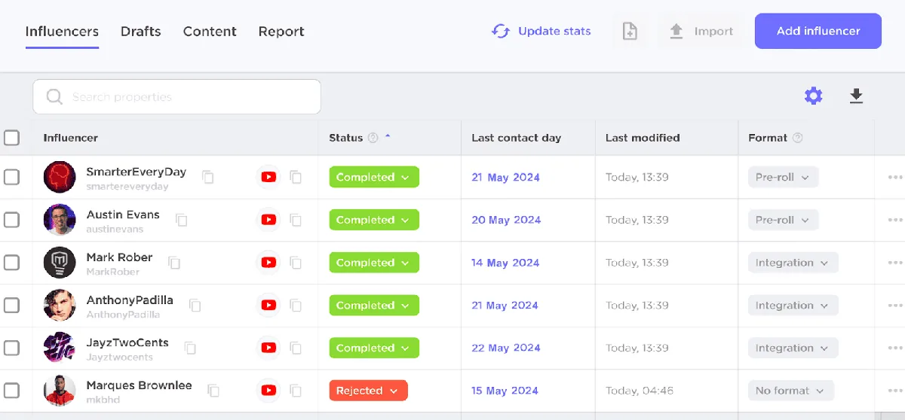Copy Austin Evans name icon

coord(182,220)
